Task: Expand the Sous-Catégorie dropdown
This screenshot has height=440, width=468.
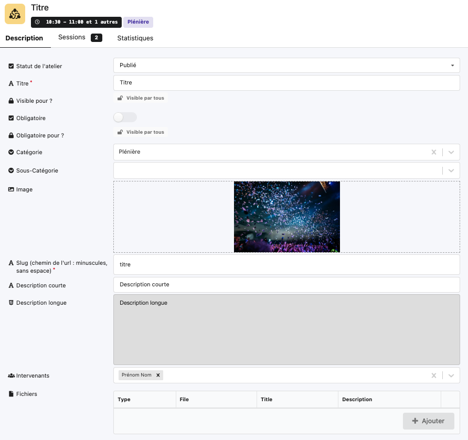Action: [451, 170]
